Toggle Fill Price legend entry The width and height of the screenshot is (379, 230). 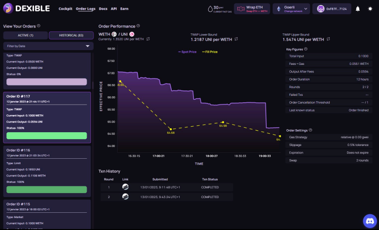210,52
